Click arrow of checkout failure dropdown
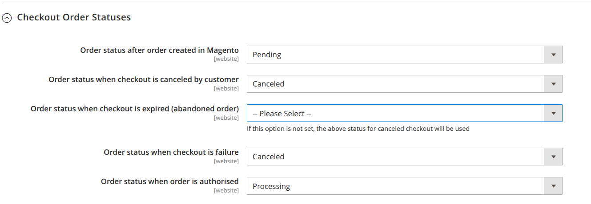The image size is (591, 204). pos(553,157)
